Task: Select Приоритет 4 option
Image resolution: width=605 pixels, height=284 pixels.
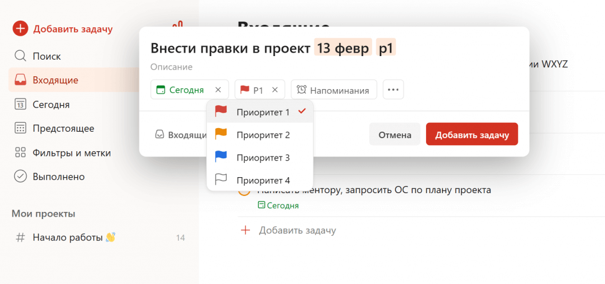Action: click(x=260, y=180)
